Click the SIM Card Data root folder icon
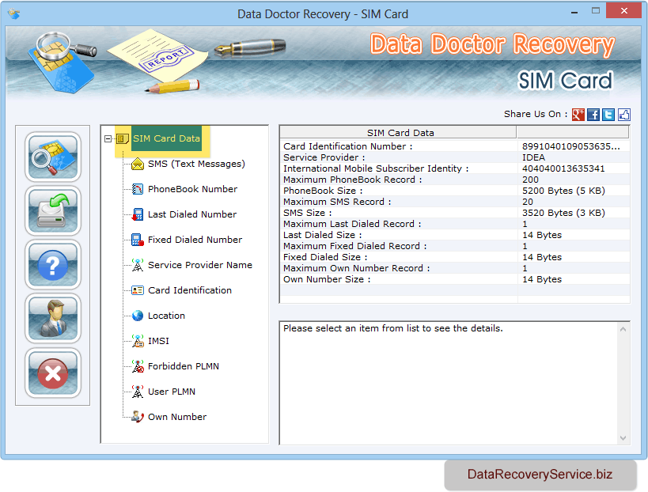 pyautogui.click(x=123, y=138)
